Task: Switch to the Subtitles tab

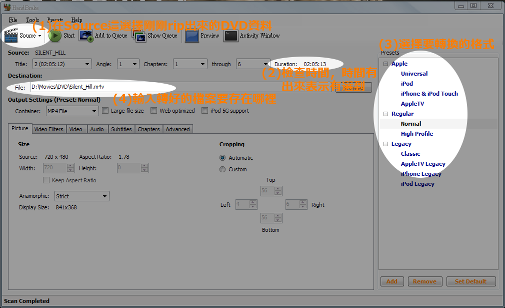Action: click(121, 129)
